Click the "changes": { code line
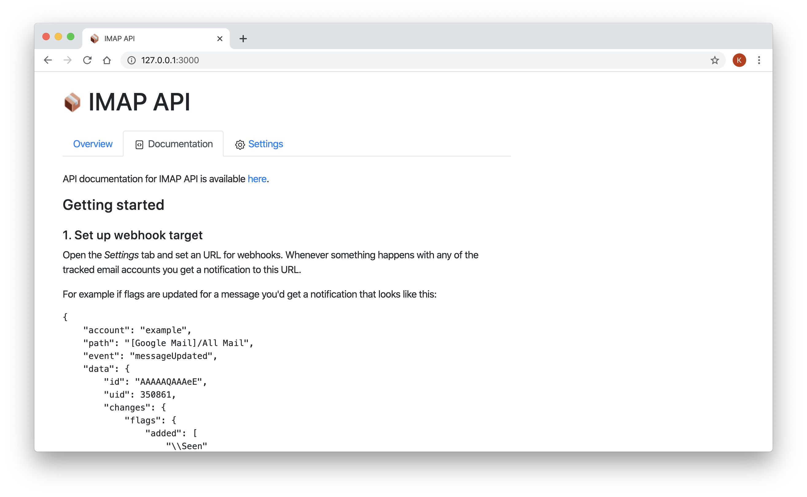Screen dimensions: 807x497 (135, 408)
